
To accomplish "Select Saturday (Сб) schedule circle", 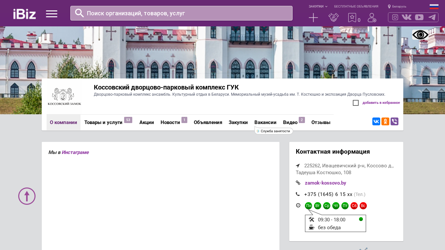I will (x=354, y=206).
